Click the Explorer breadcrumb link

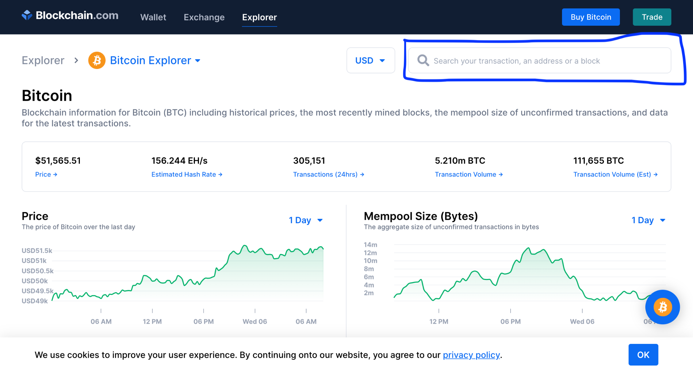(x=43, y=60)
